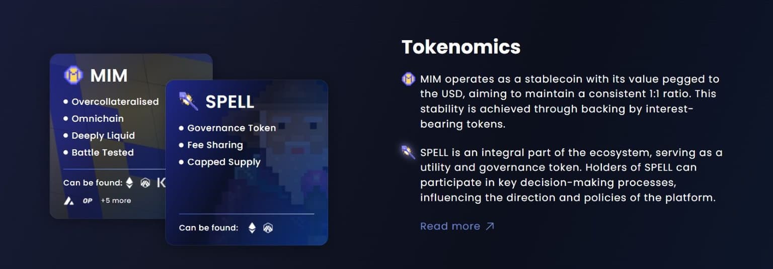Expand the '+5 more' networks list
This screenshot has height=269, width=773.
click(x=116, y=201)
